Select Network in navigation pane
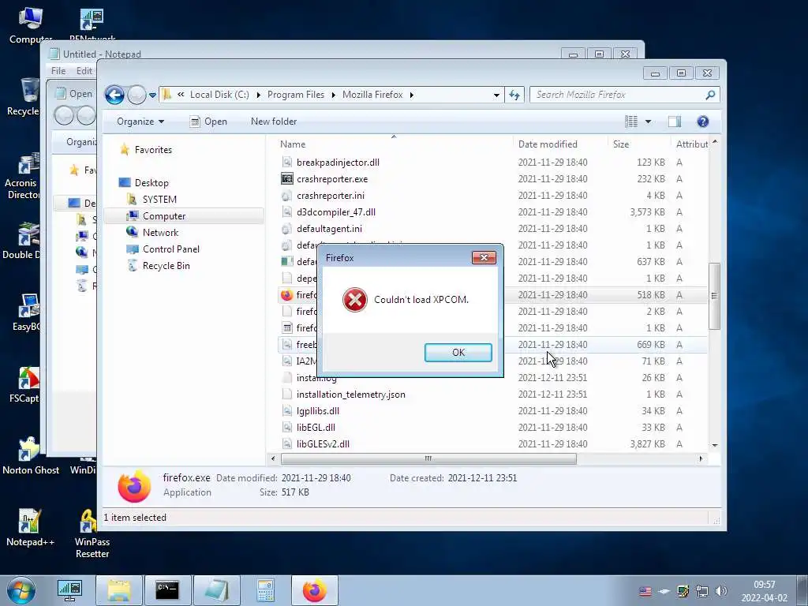Screen dimensions: 808x606 pyautogui.click(x=160, y=233)
